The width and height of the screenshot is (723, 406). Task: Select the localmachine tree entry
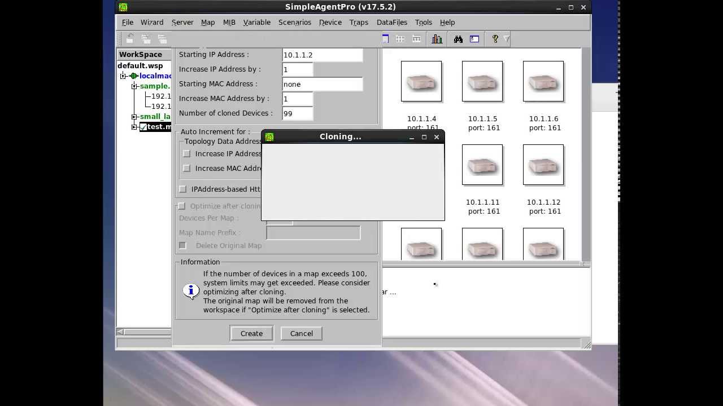pos(155,76)
